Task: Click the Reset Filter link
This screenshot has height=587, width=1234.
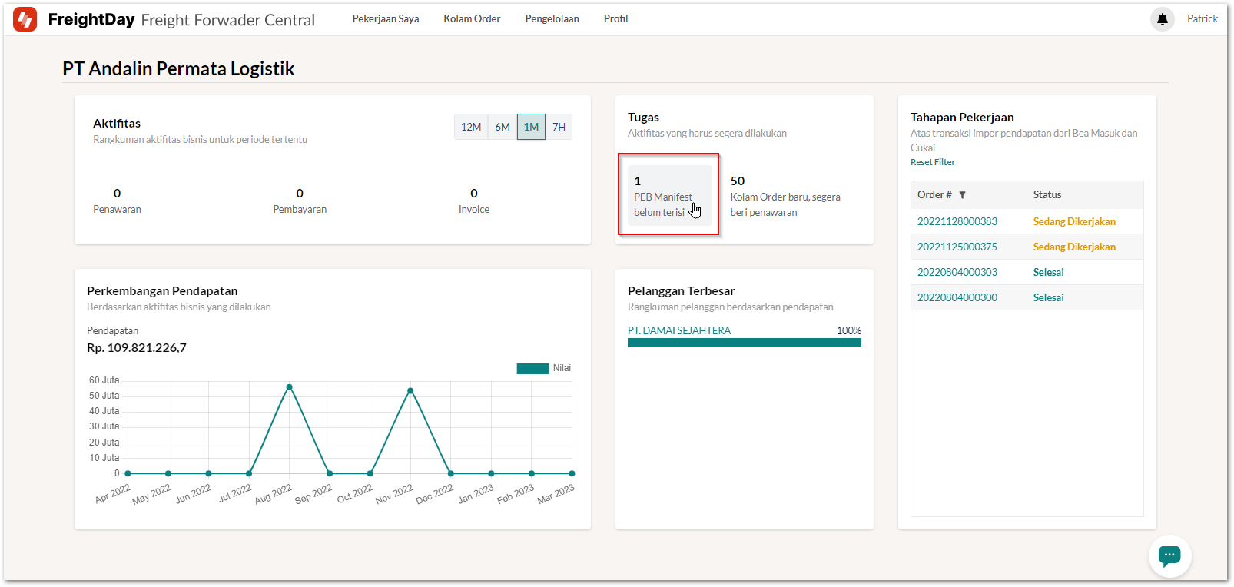Action: tap(932, 162)
